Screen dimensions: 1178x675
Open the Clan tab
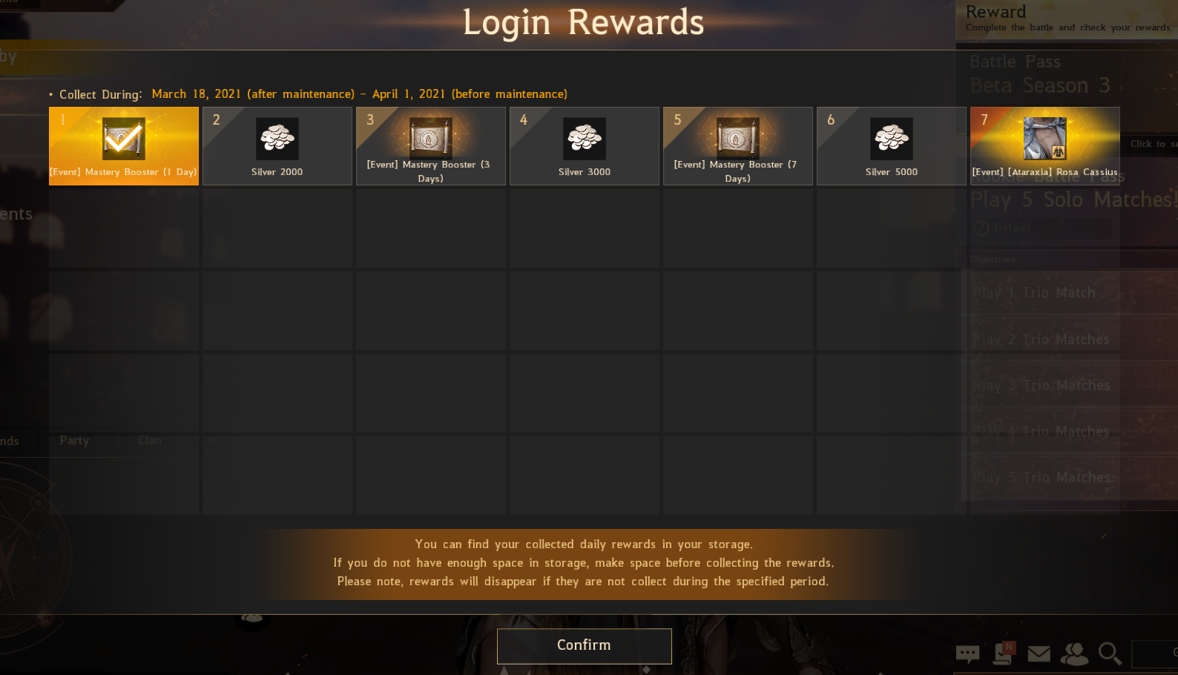pos(150,441)
